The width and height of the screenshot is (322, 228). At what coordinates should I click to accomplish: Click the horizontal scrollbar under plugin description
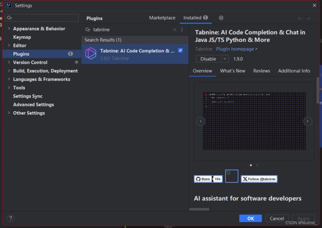click(x=199, y=209)
